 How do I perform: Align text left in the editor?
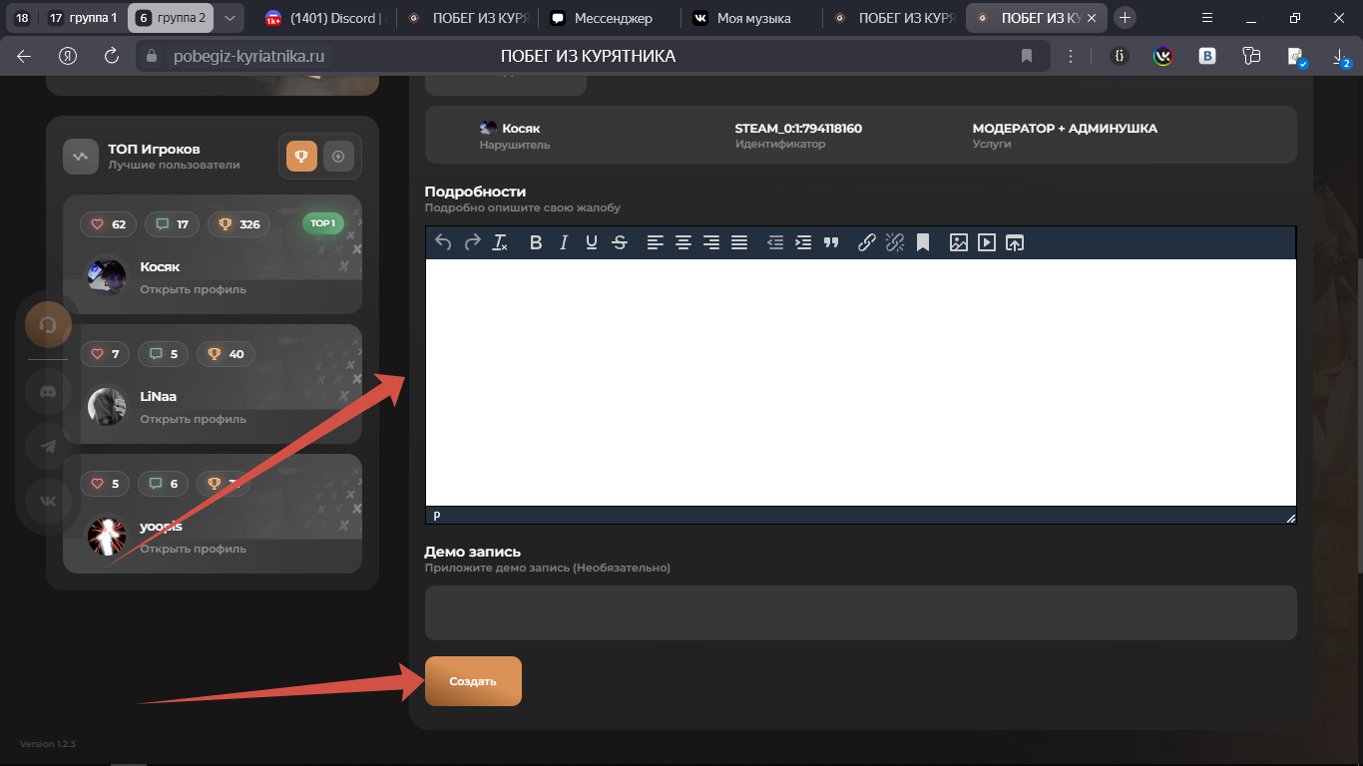pos(655,242)
